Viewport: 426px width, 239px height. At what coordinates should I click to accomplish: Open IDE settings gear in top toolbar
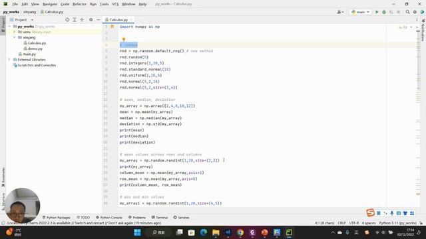[415, 12]
